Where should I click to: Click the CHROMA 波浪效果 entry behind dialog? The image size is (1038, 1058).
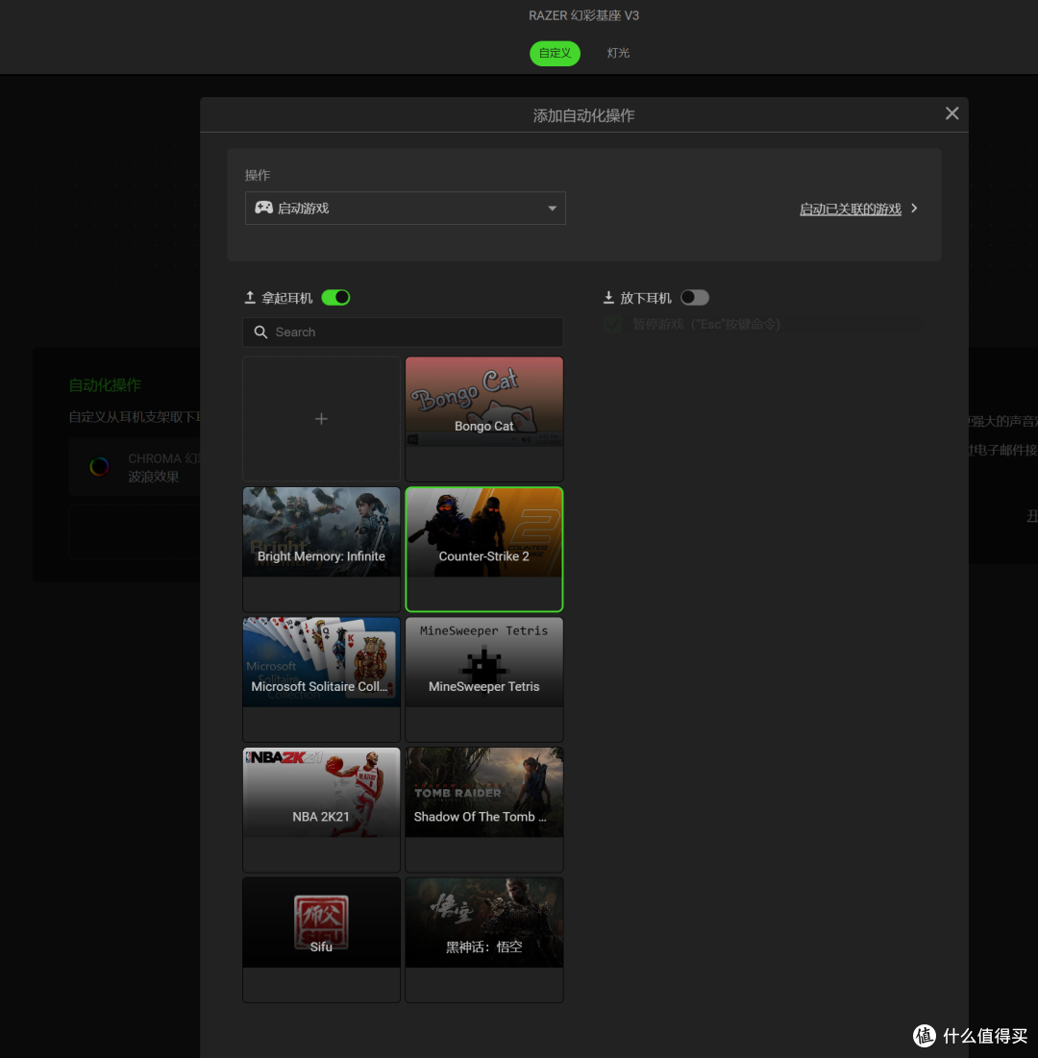click(135, 467)
